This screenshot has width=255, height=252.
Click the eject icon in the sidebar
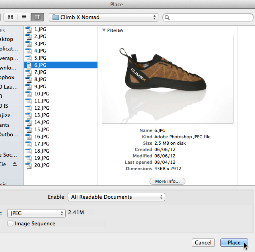tap(15, 164)
